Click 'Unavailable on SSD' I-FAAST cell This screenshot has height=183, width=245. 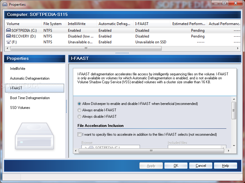coord(151,42)
